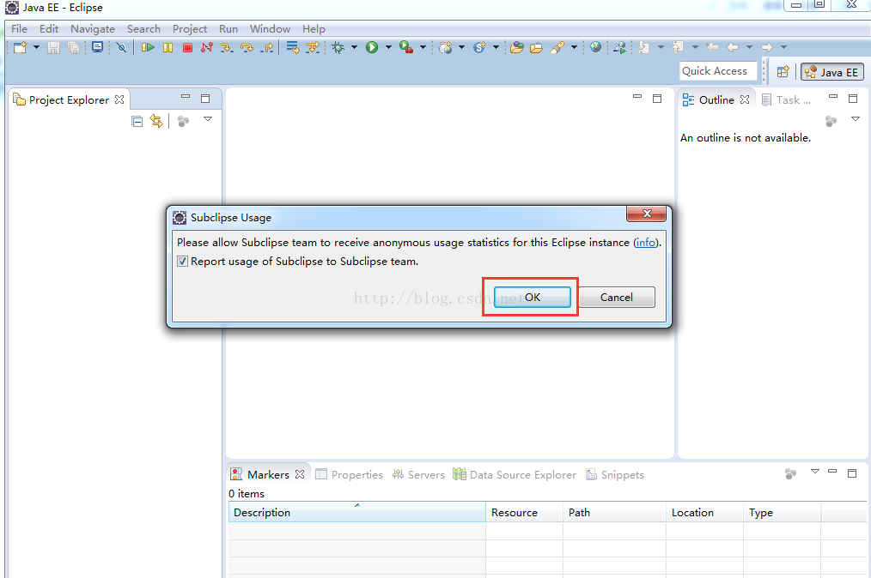This screenshot has height=578, width=871.
Task: Click the Search flashlight icon
Action: click(557, 48)
